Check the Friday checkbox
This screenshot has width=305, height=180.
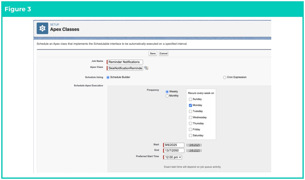[x=190, y=129]
